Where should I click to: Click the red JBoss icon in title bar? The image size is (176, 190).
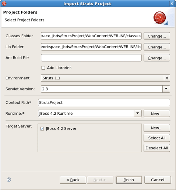[x=4, y=3]
